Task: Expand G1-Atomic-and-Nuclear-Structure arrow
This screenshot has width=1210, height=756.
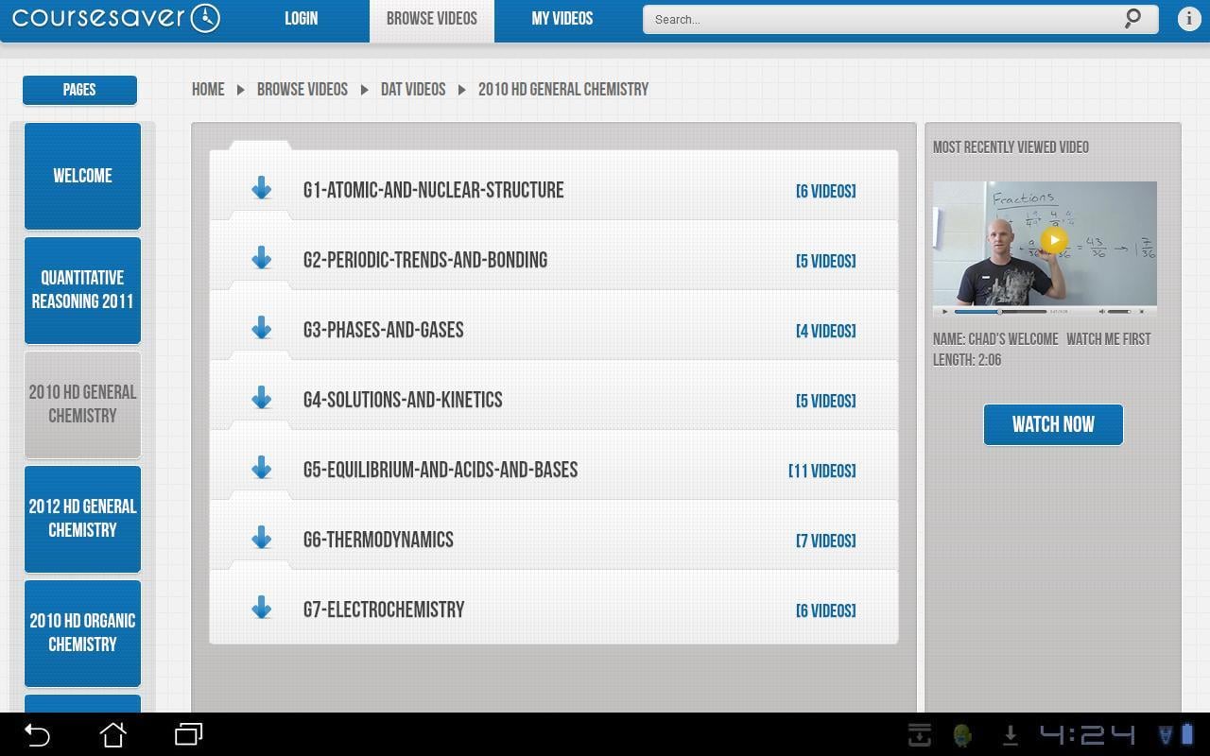Action: [x=262, y=188]
